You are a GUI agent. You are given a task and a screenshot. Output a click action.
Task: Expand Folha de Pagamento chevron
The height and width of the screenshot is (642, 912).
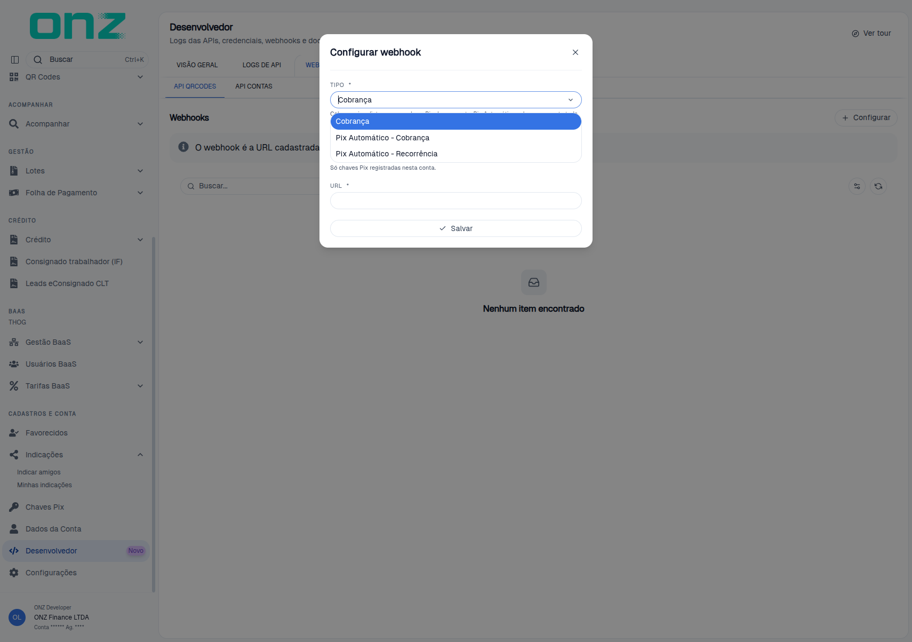click(140, 193)
